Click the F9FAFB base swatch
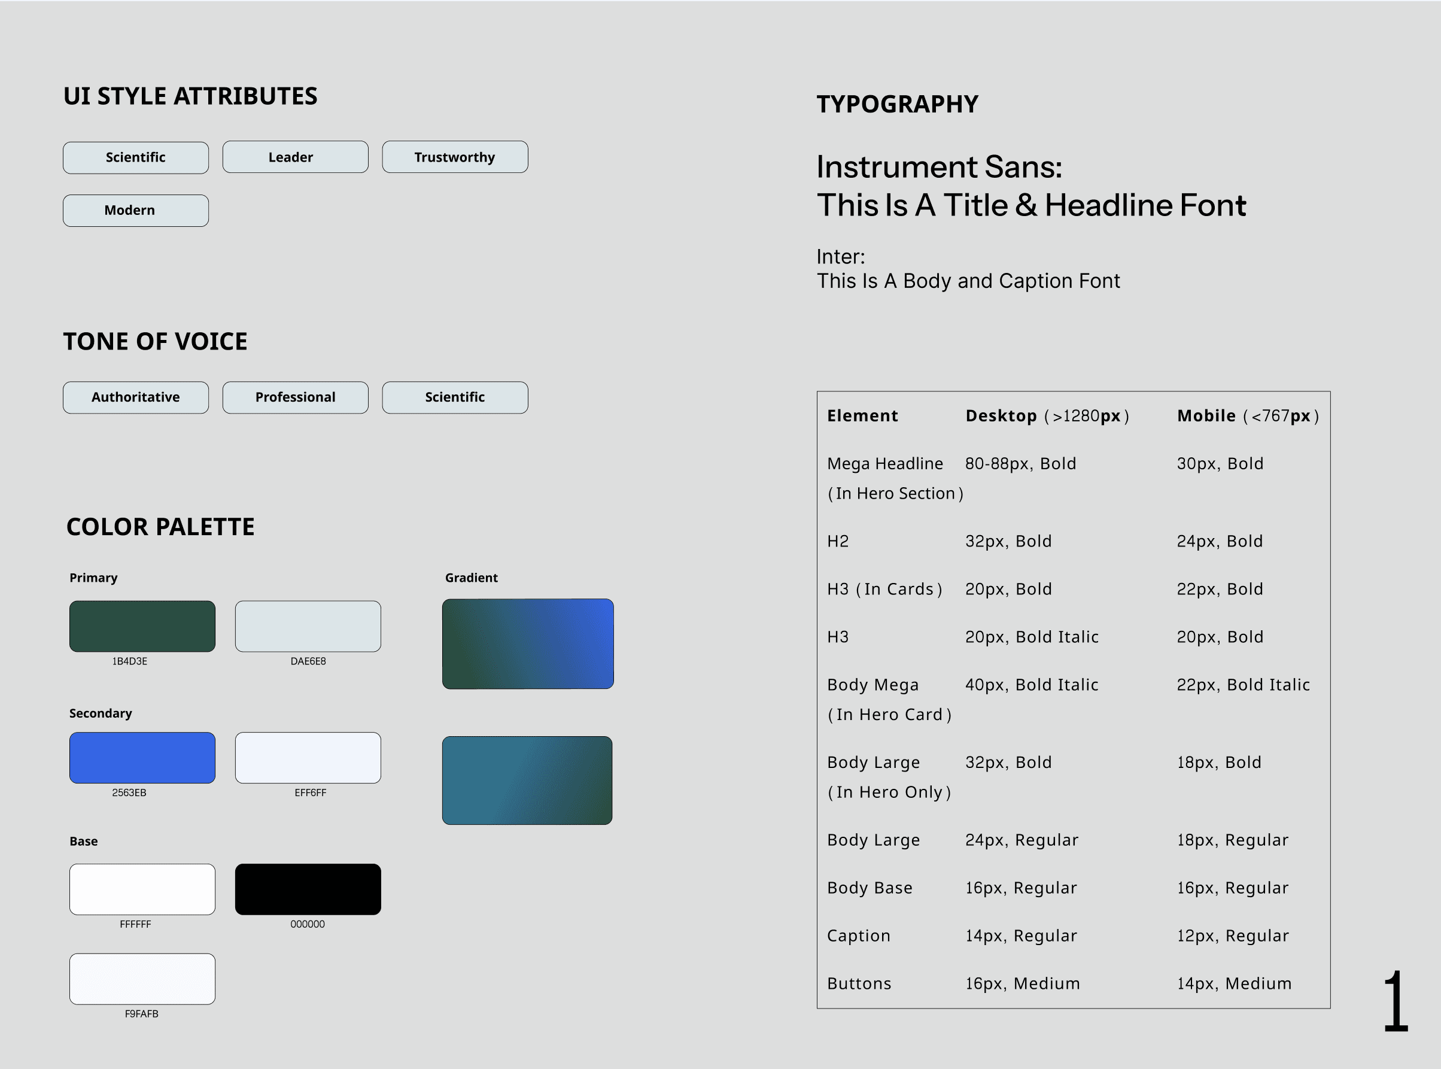 coord(142,979)
